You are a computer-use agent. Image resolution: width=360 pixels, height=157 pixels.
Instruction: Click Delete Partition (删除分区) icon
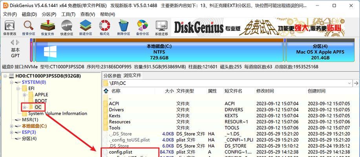[x=124, y=28]
